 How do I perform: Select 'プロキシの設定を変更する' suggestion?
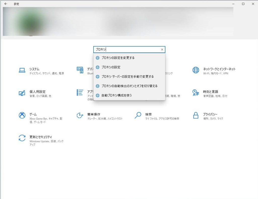[x=118, y=58]
